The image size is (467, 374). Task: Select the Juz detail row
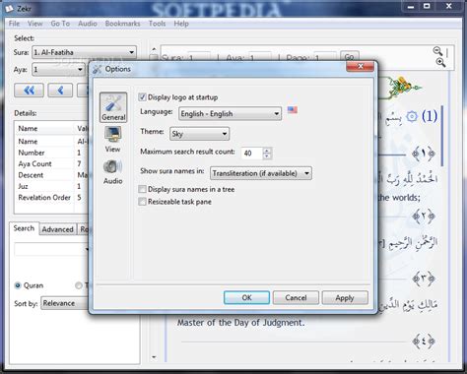pyautogui.click(x=52, y=186)
